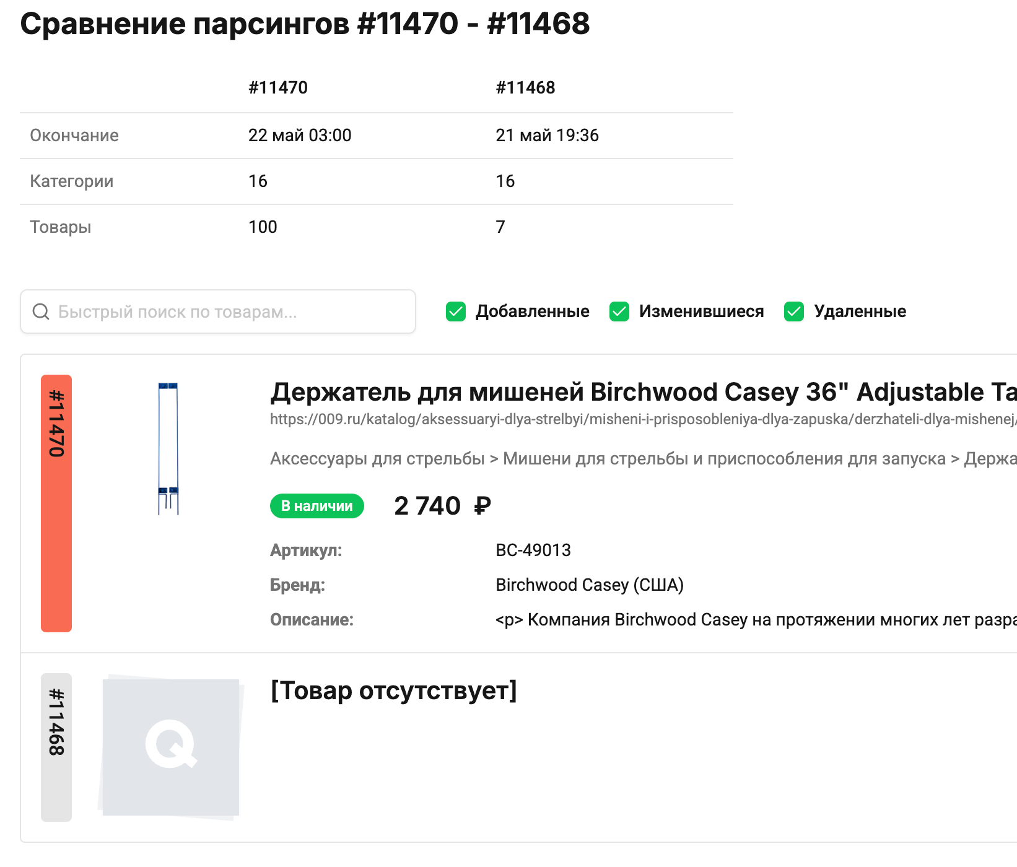
Task: Open the 009.ru product URL link
Action: pos(644,419)
